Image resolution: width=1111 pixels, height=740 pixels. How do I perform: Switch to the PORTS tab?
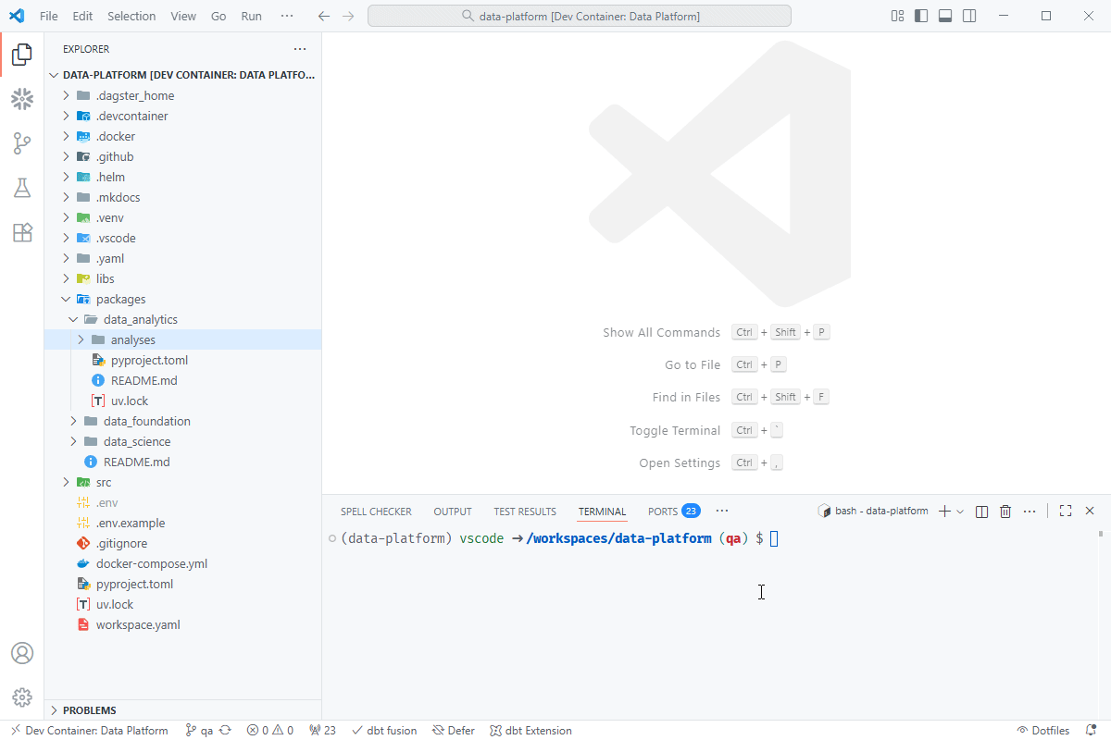pyautogui.click(x=663, y=512)
